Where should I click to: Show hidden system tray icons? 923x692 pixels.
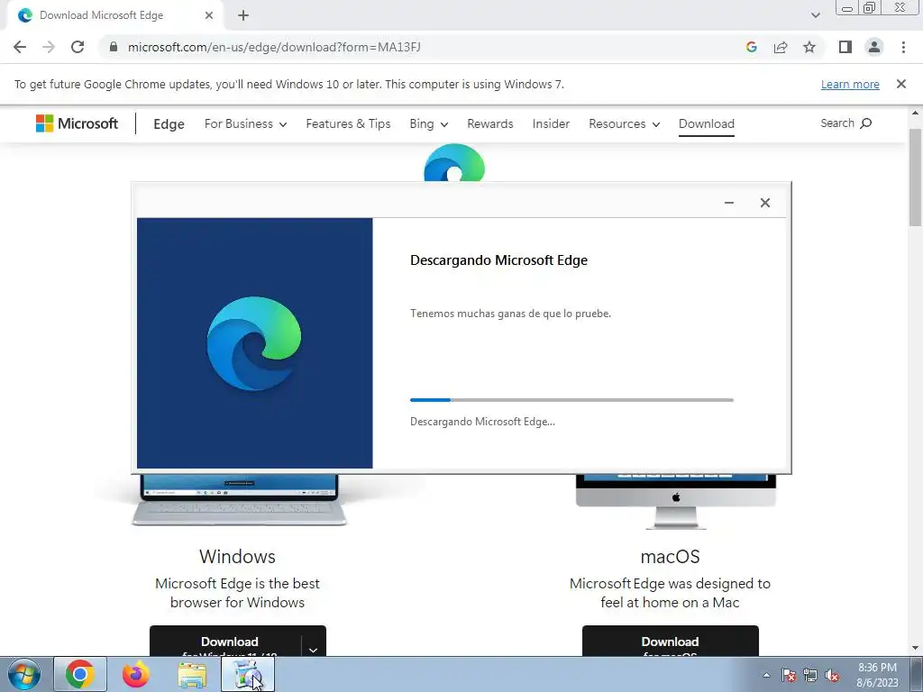point(766,675)
